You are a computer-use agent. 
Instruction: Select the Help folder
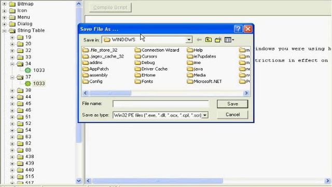point(195,50)
